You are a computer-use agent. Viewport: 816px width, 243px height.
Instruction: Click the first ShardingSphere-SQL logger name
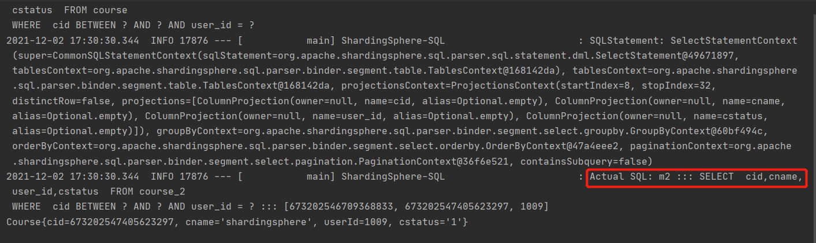coord(393,41)
